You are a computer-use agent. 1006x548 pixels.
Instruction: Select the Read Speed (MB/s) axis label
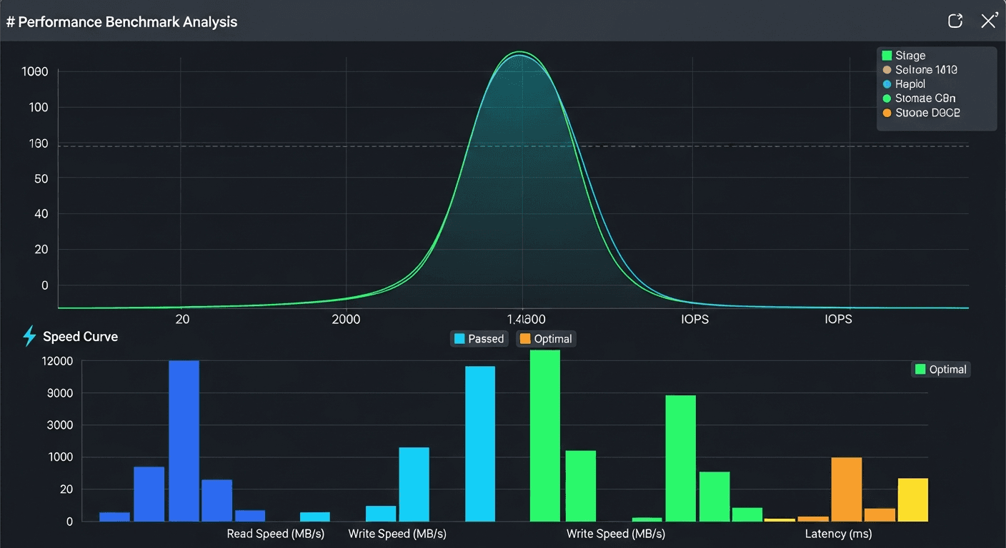[x=275, y=533]
